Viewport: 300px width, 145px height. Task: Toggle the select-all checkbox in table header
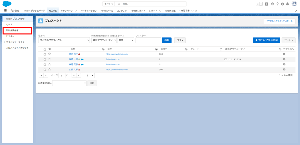coord(45,49)
